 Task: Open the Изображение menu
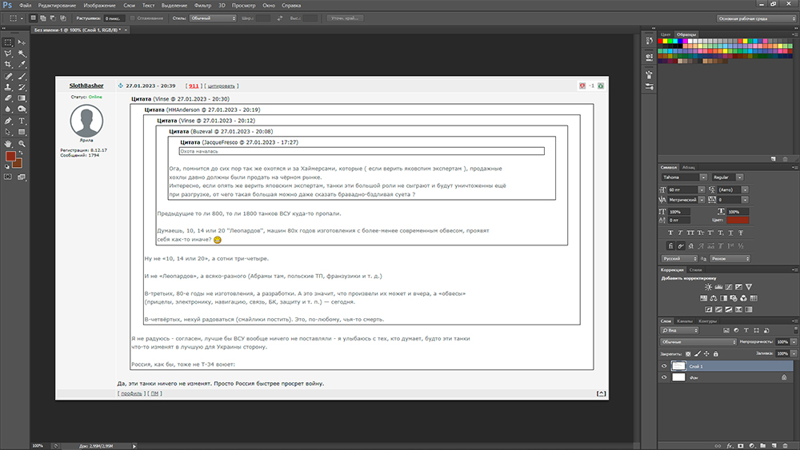[99, 6]
